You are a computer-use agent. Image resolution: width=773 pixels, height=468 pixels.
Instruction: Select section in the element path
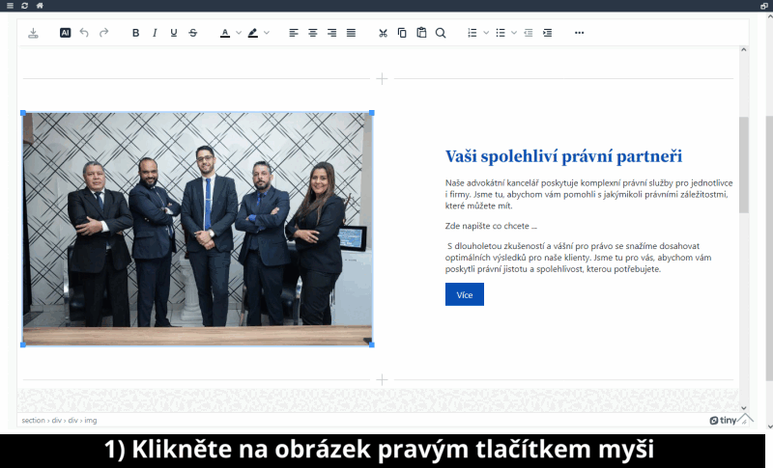[x=33, y=421]
